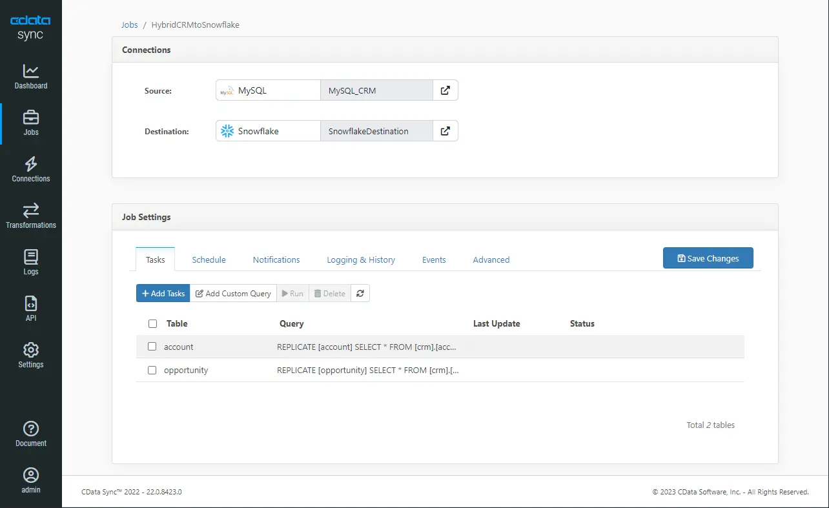The image size is (829, 508).
Task: Open SnowflakeDestination connection external link icon
Action: point(445,131)
